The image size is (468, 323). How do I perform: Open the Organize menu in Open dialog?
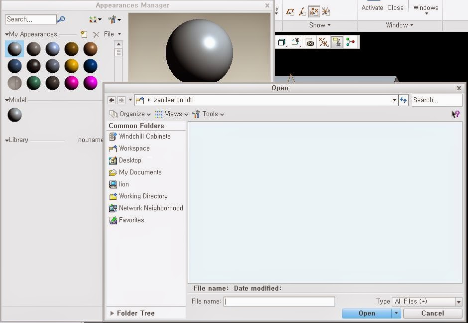[130, 114]
